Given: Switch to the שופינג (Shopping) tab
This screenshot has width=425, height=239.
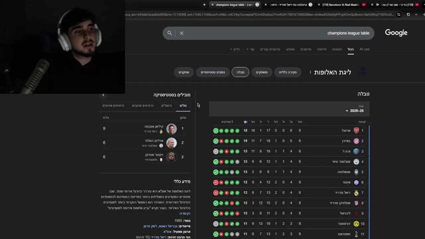Looking at the screenshot, I should click(x=290, y=49).
